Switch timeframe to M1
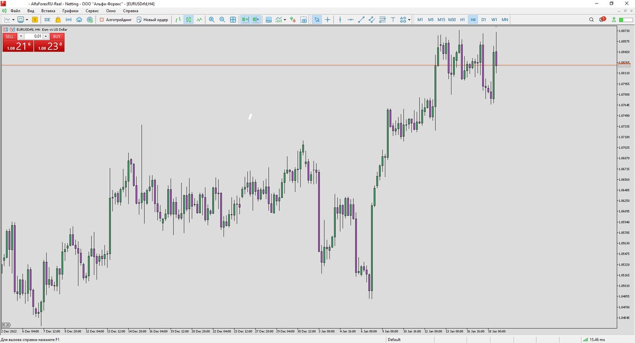This screenshot has height=343, width=635. click(x=420, y=20)
